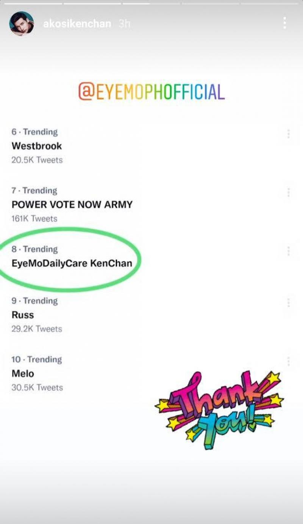
Task: Select the Melo trending topic
Action: tap(23, 374)
